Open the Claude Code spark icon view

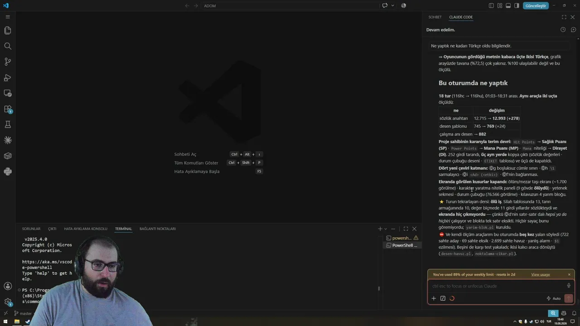coord(8,140)
